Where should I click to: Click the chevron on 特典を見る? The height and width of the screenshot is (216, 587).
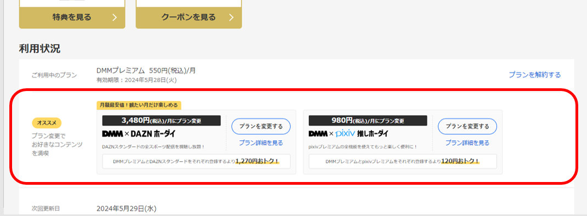pos(115,18)
